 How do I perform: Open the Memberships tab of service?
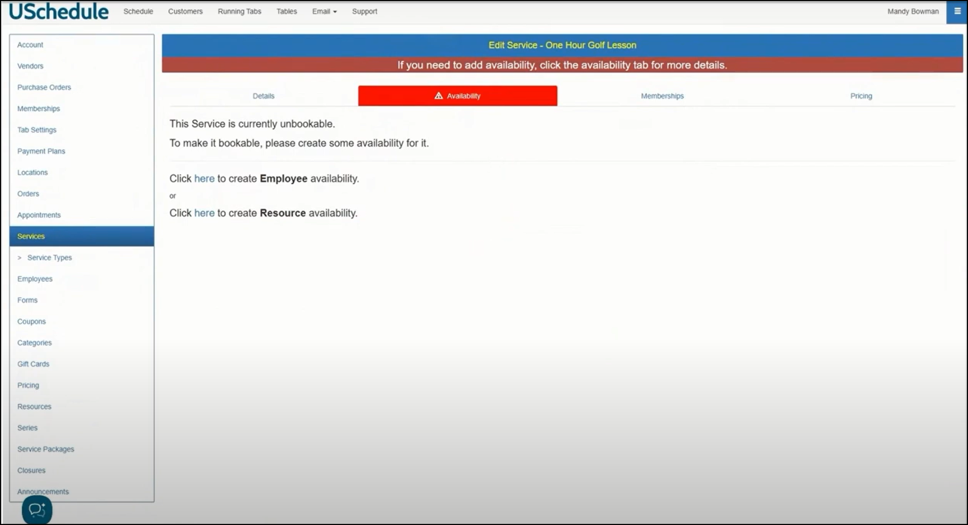662,96
